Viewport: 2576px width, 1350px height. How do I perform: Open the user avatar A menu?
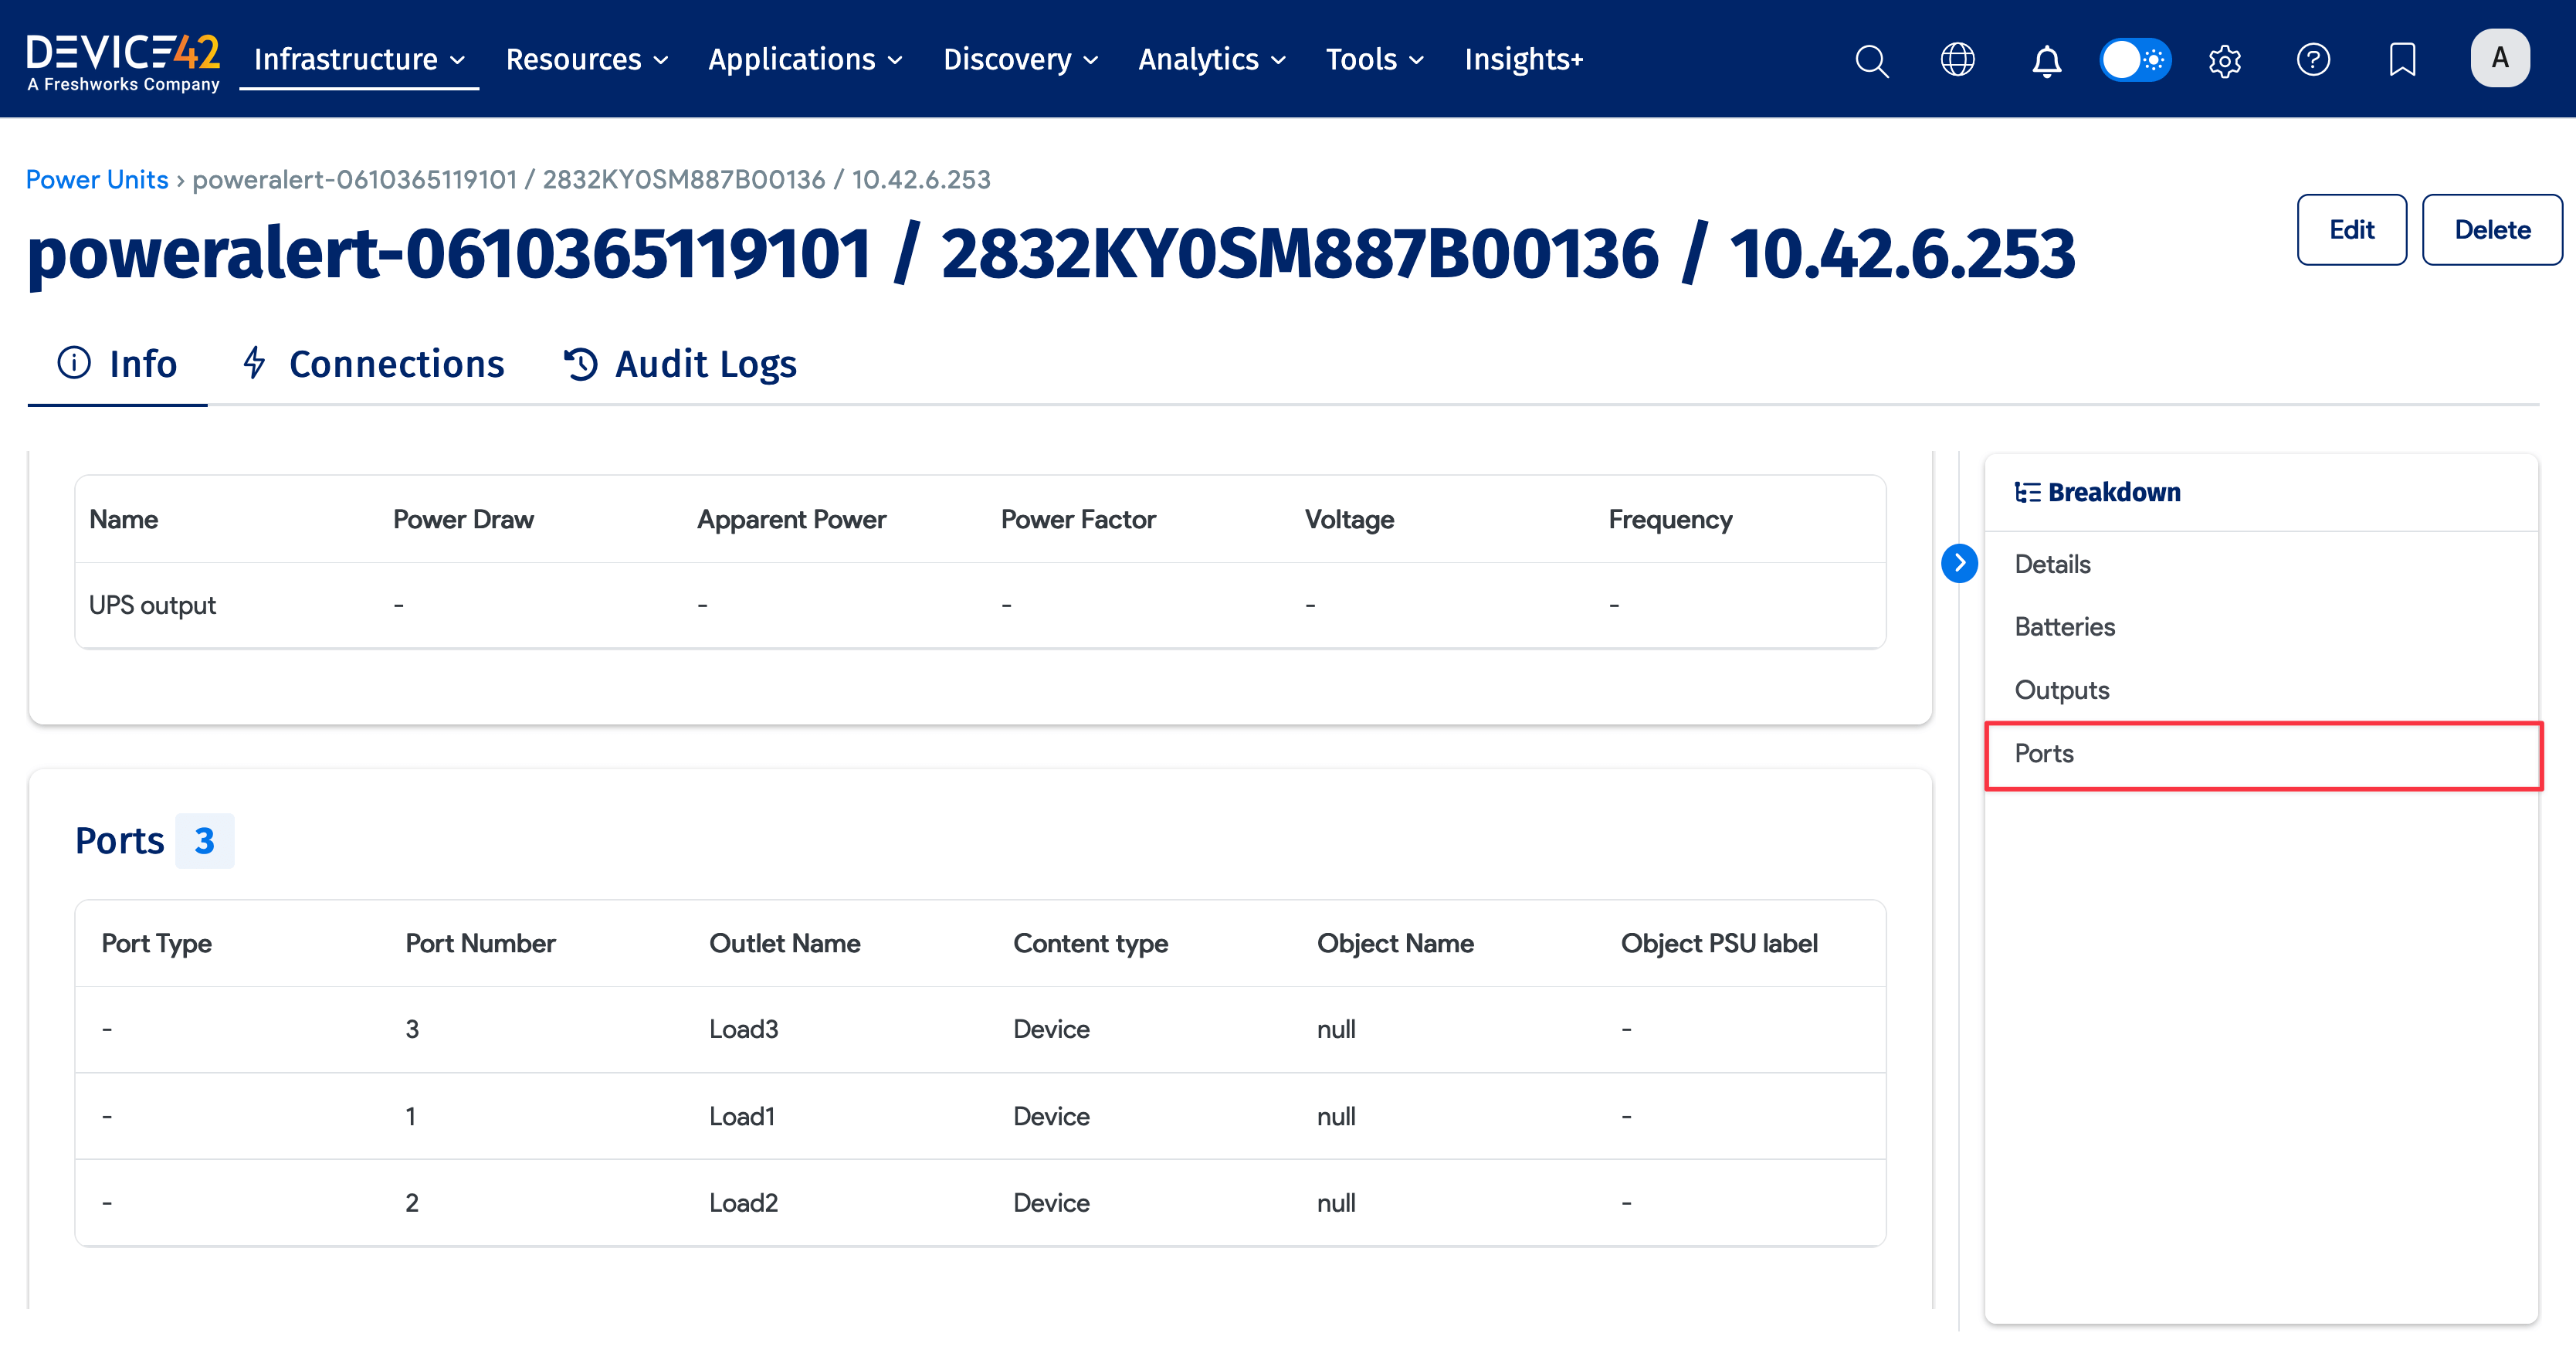(2499, 59)
